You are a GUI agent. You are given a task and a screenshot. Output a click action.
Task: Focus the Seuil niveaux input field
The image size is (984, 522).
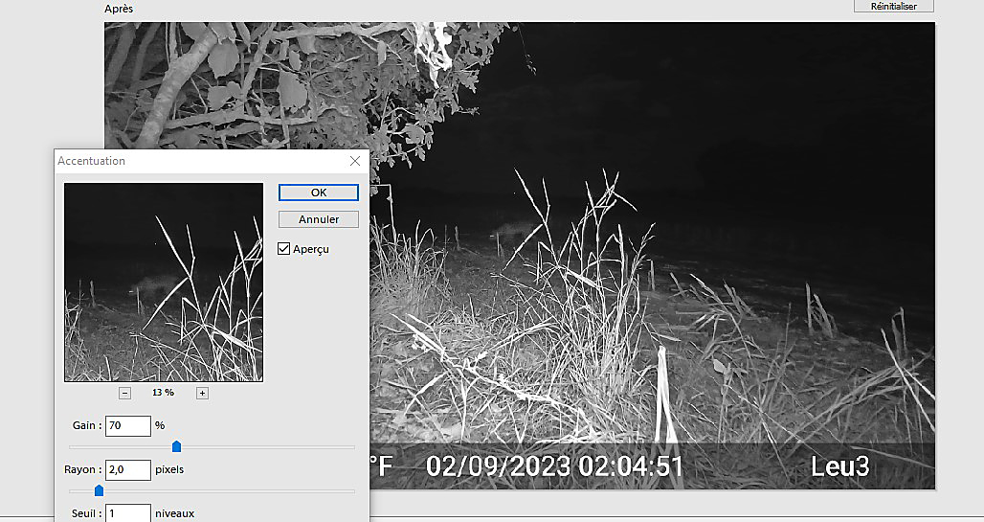tap(127, 513)
